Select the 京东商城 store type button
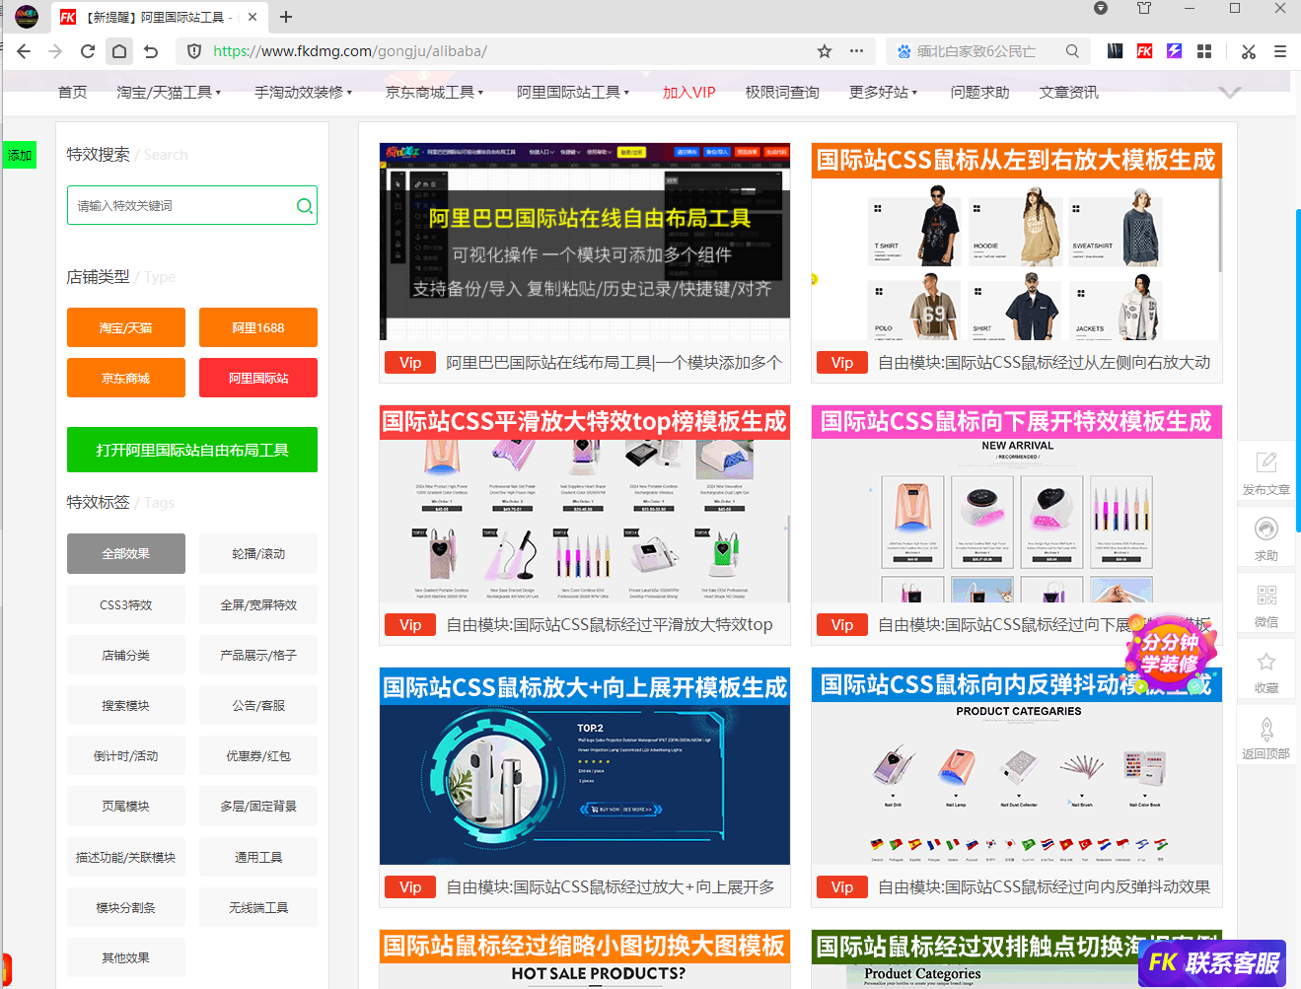This screenshot has width=1301, height=989. [x=126, y=378]
